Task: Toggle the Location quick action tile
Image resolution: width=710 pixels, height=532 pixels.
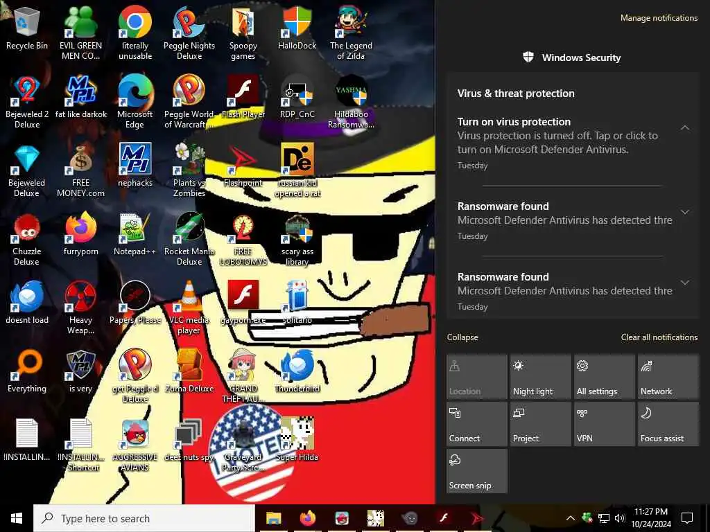Action: [477, 376]
